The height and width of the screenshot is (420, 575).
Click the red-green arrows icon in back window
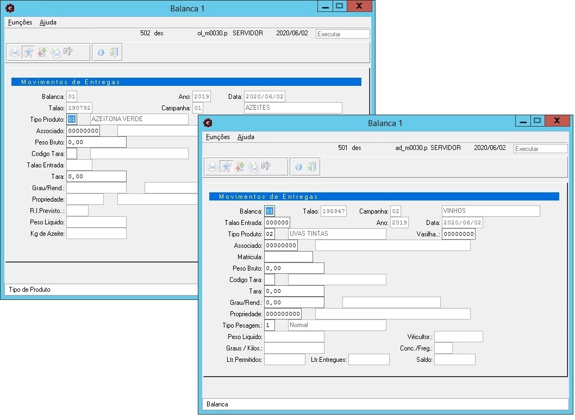point(42,52)
